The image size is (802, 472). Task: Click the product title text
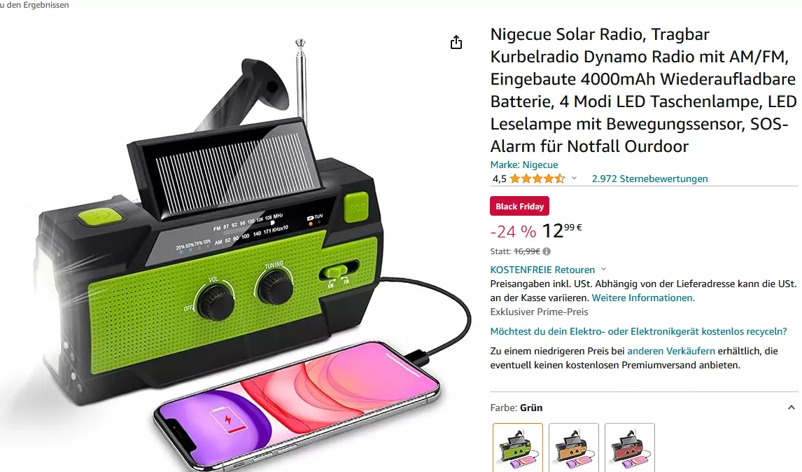643,90
